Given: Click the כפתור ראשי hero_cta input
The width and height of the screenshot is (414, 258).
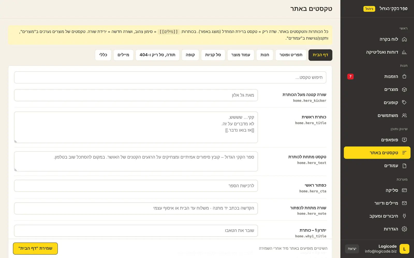Looking at the screenshot, I should (x=136, y=186).
